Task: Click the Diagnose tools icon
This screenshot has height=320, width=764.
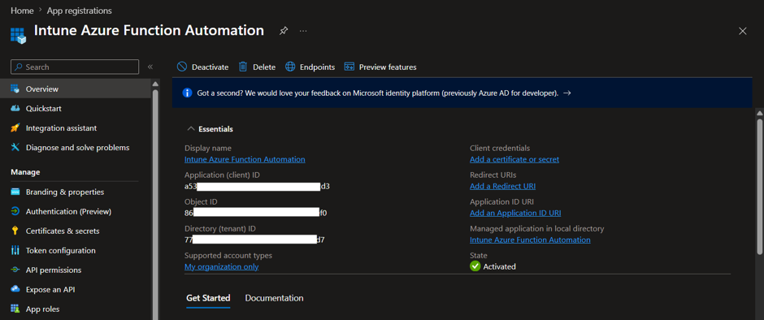Action: click(x=15, y=147)
